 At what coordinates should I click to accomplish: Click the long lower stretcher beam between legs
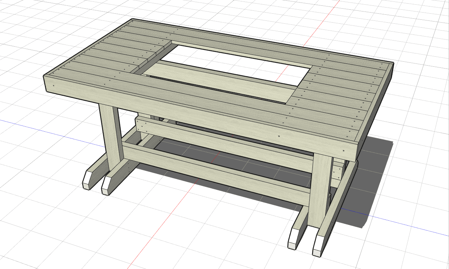pyautogui.click(x=216, y=174)
